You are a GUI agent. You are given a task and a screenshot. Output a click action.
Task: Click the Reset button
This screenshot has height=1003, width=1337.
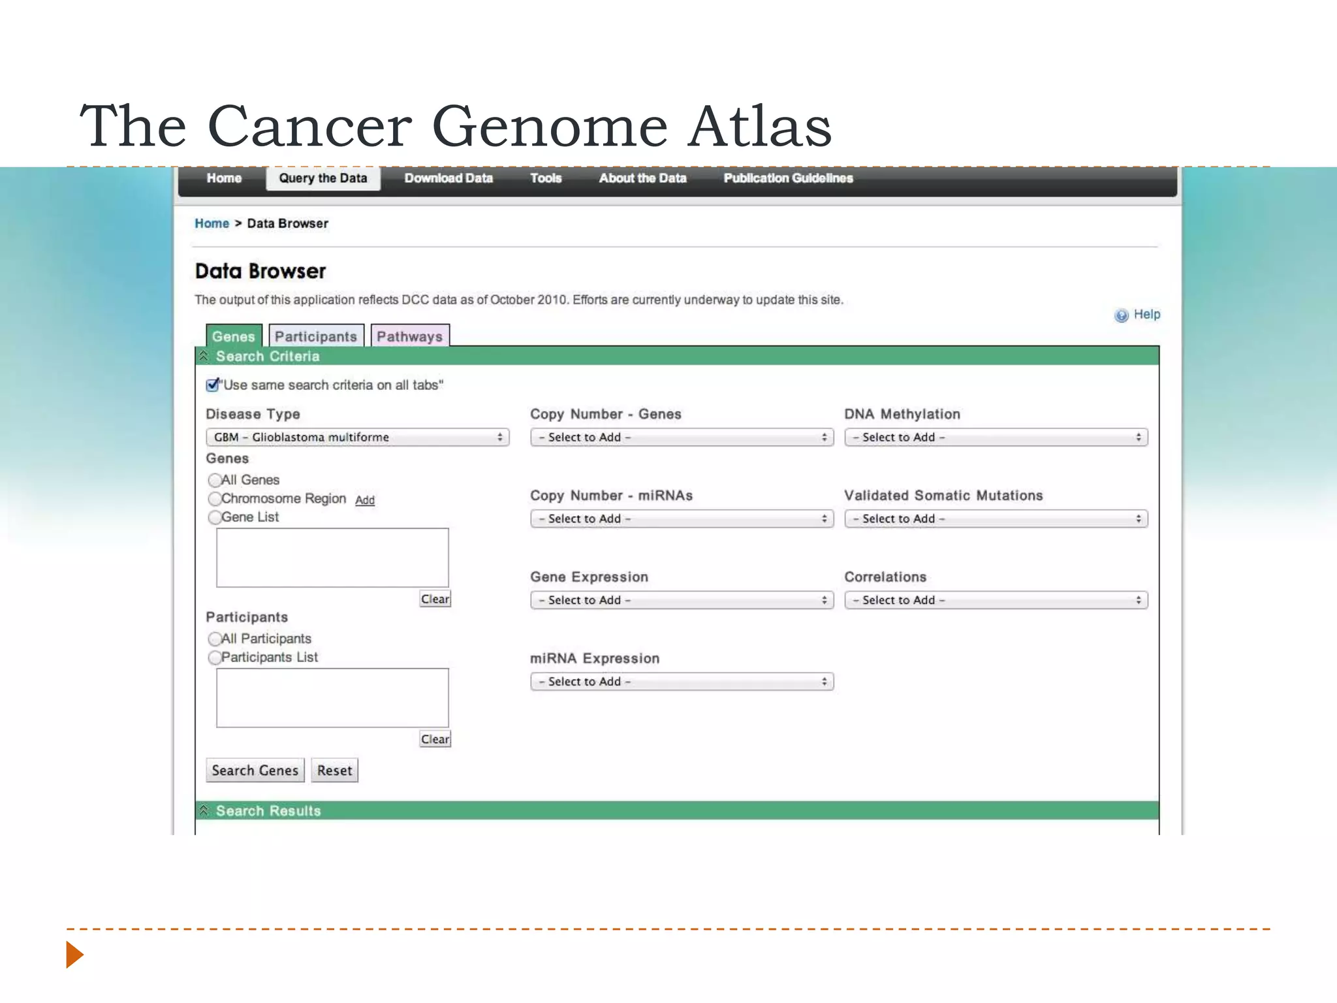(335, 771)
